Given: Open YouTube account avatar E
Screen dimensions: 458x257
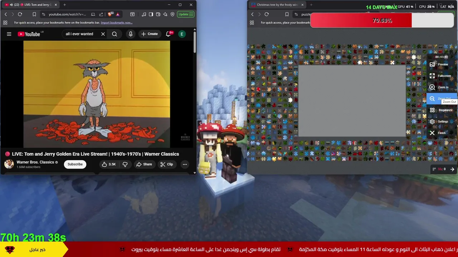Looking at the screenshot, I should [x=182, y=34].
